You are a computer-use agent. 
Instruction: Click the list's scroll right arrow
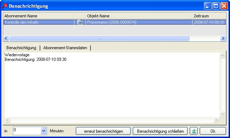click(x=223, y=39)
